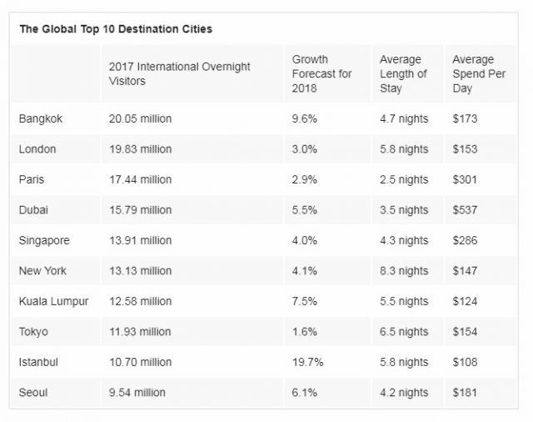Screen dimensions: 533x422
Task: Click Seoul's 9.54 million visitors value
Action: [x=137, y=392]
